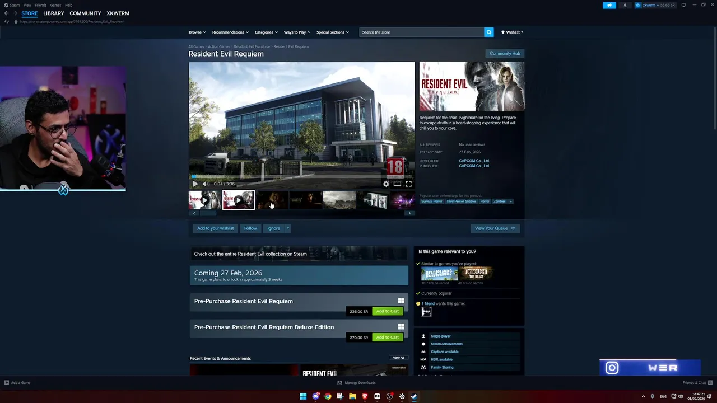
Task: Enter fullscreen on the trailer
Action: [x=408, y=184]
